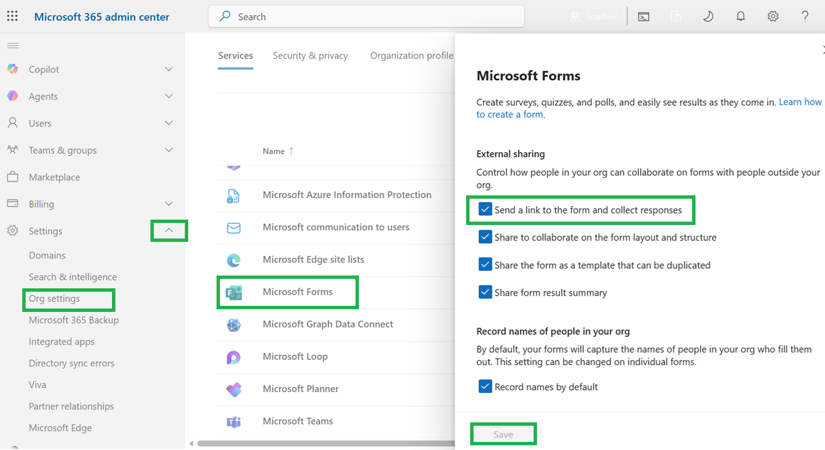
Task: Click the Microsoft Loop icon
Action: (233, 357)
